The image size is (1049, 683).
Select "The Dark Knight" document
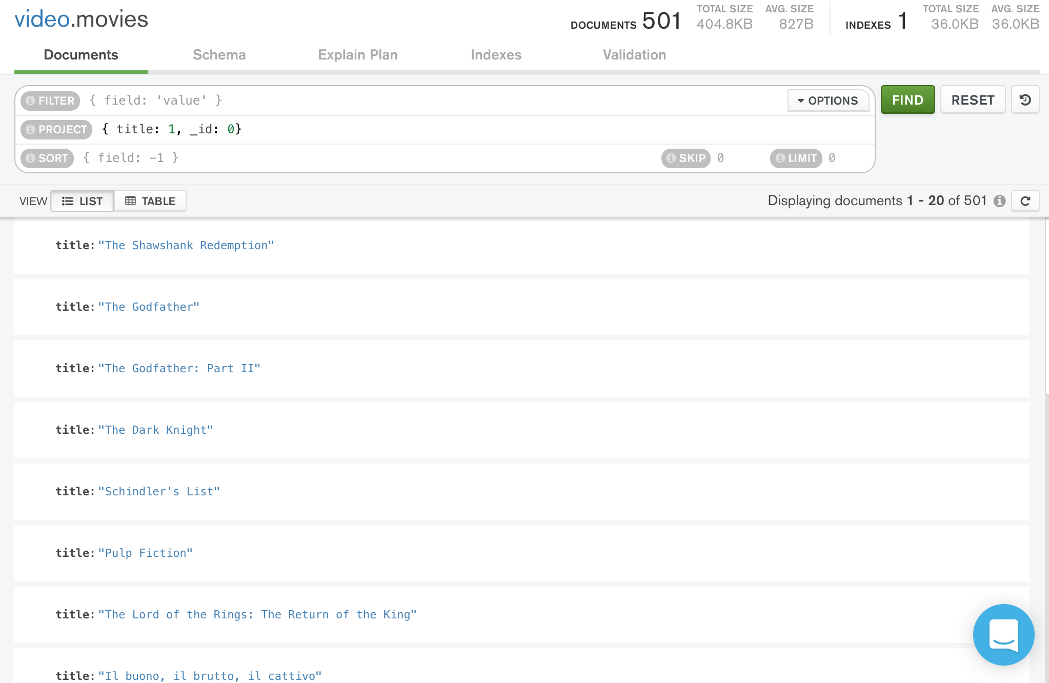click(x=522, y=430)
